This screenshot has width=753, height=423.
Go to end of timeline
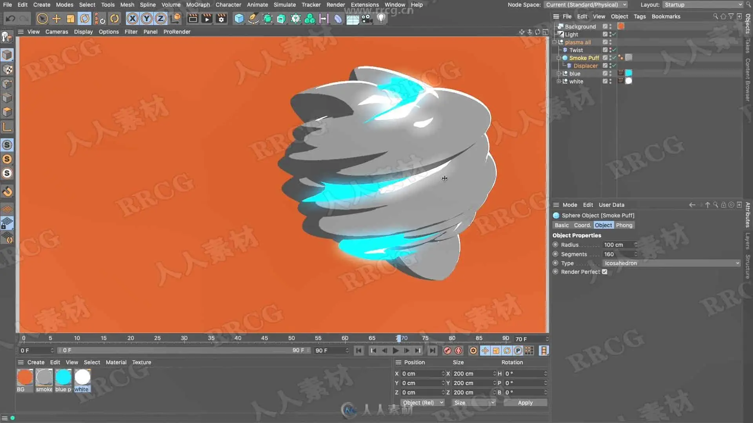coord(432,351)
